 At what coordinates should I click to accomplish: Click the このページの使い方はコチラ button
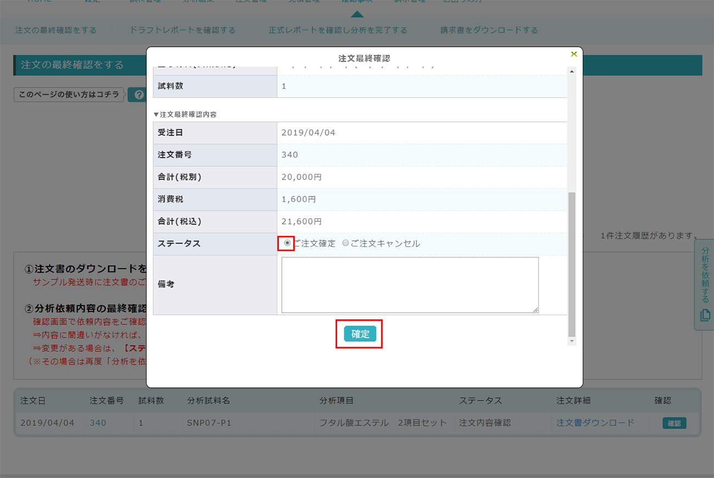coord(69,94)
